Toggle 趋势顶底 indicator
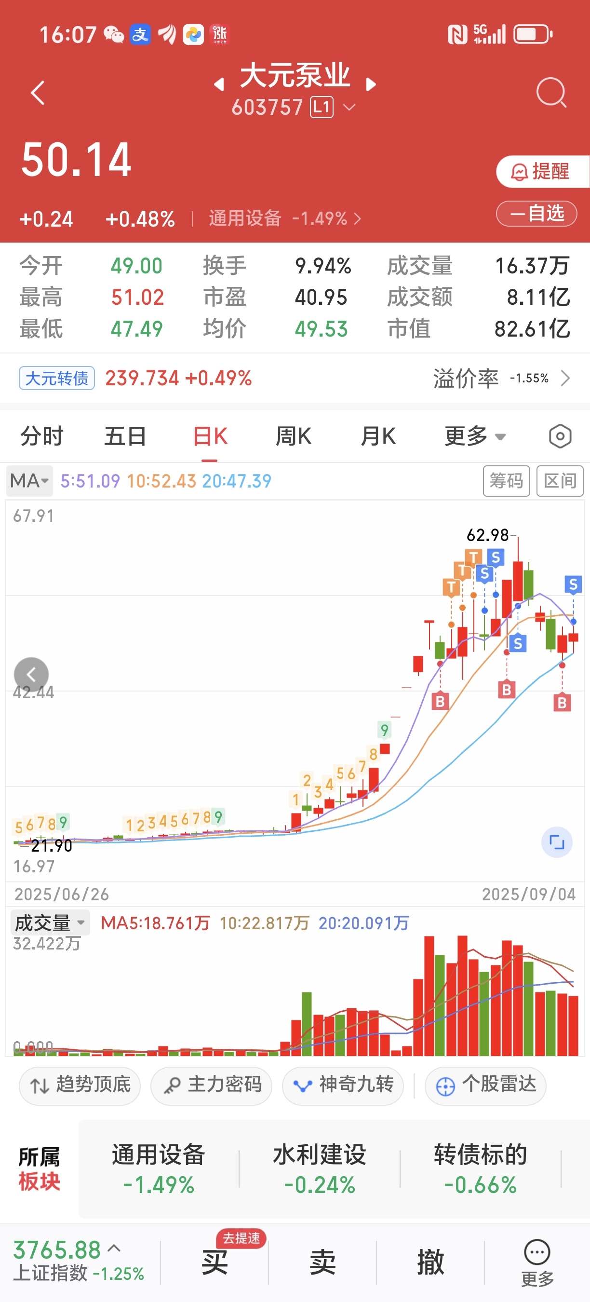The height and width of the screenshot is (1302, 590). pos(80,1085)
